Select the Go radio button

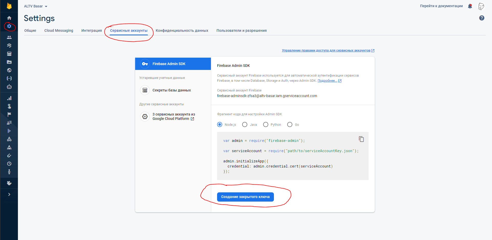click(x=290, y=124)
